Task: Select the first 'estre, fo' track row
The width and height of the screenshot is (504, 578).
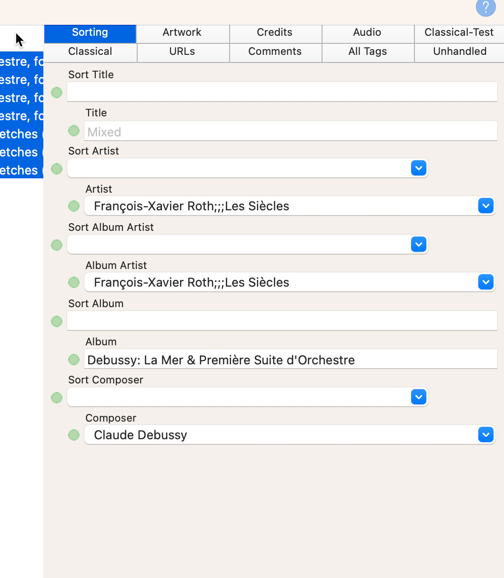Action: (x=21, y=62)
